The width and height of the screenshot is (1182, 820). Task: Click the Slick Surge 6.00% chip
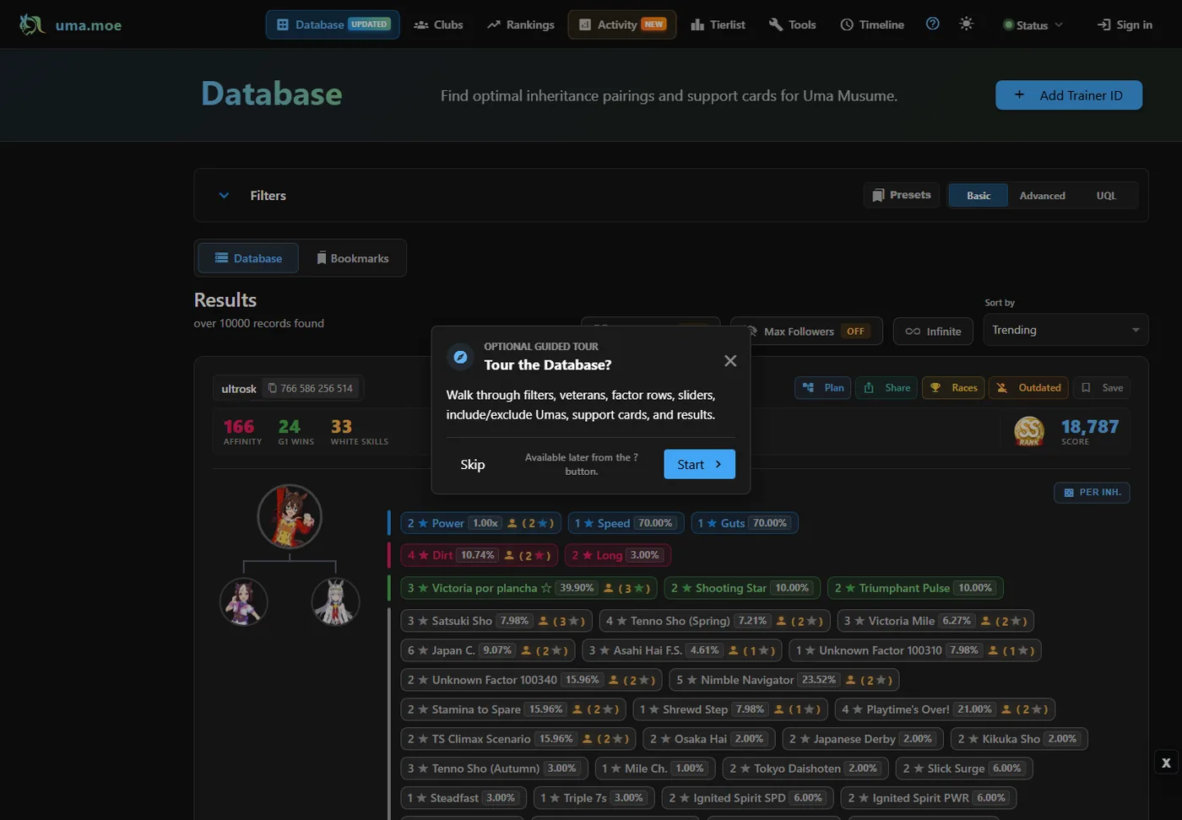tap(964, 769)
